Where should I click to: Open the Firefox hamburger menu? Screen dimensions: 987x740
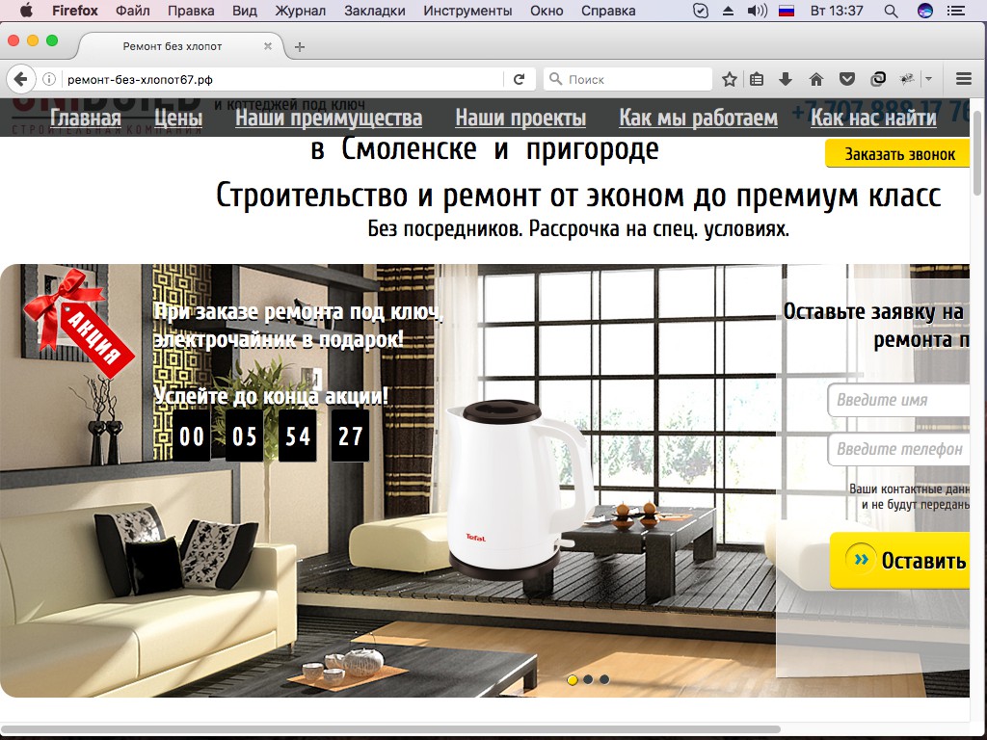(x=963, y=79)
